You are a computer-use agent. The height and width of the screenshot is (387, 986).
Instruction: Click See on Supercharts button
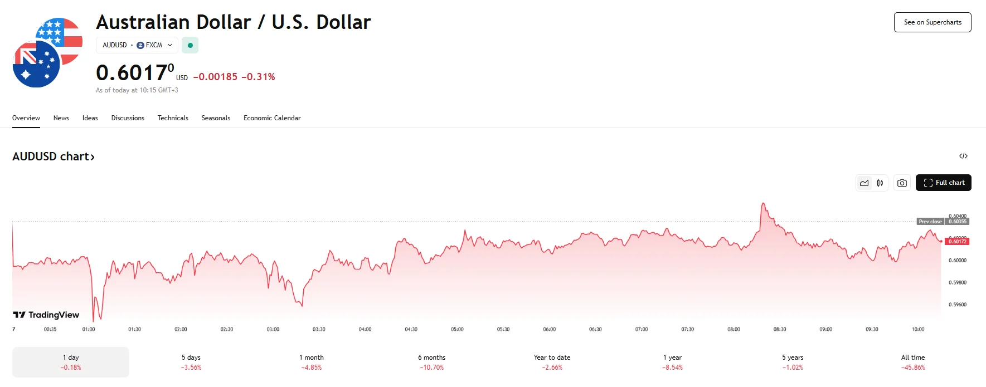click(932, 22)
